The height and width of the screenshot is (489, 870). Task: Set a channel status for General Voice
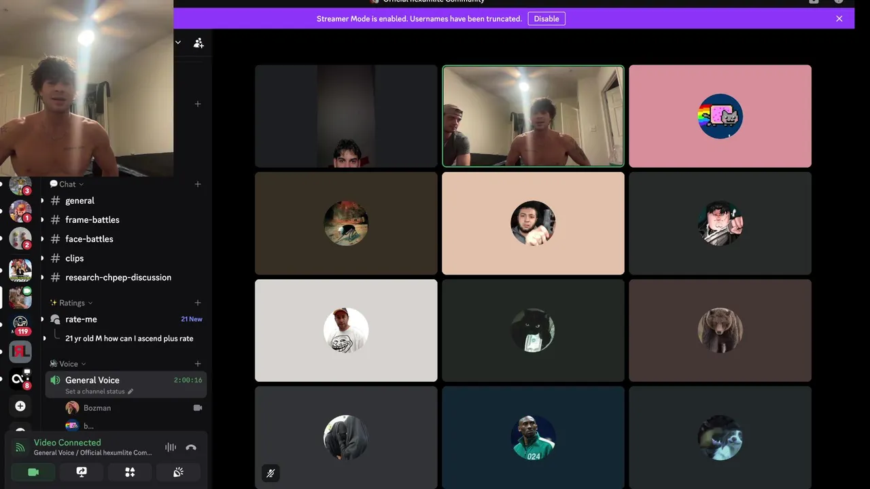99,392
